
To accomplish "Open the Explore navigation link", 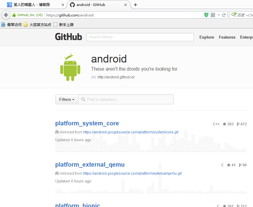I will (207, 37).
